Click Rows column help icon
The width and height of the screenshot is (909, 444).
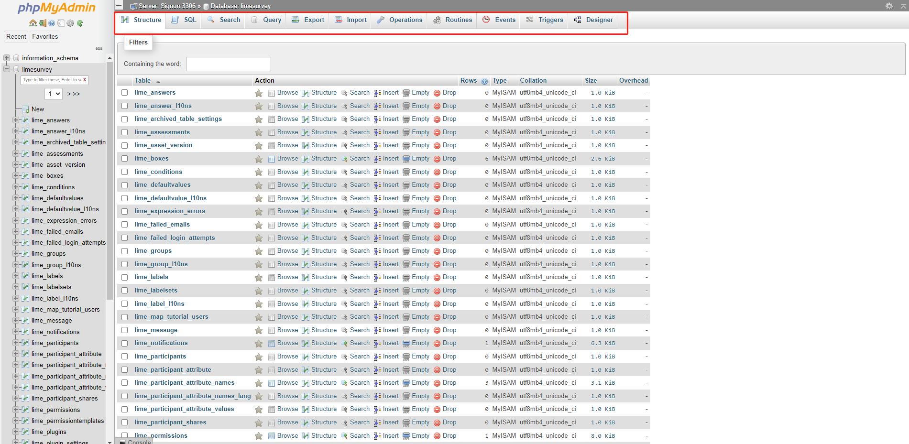[x=484, y=81]
